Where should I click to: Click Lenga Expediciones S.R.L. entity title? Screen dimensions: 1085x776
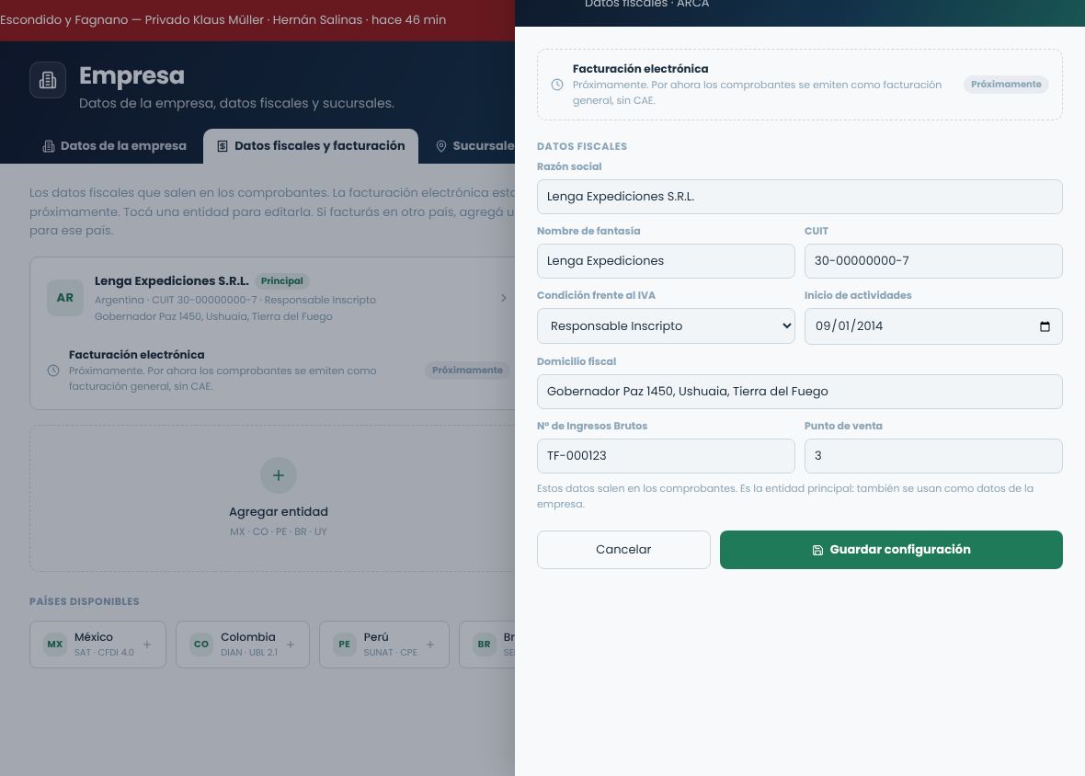point(172,280)
